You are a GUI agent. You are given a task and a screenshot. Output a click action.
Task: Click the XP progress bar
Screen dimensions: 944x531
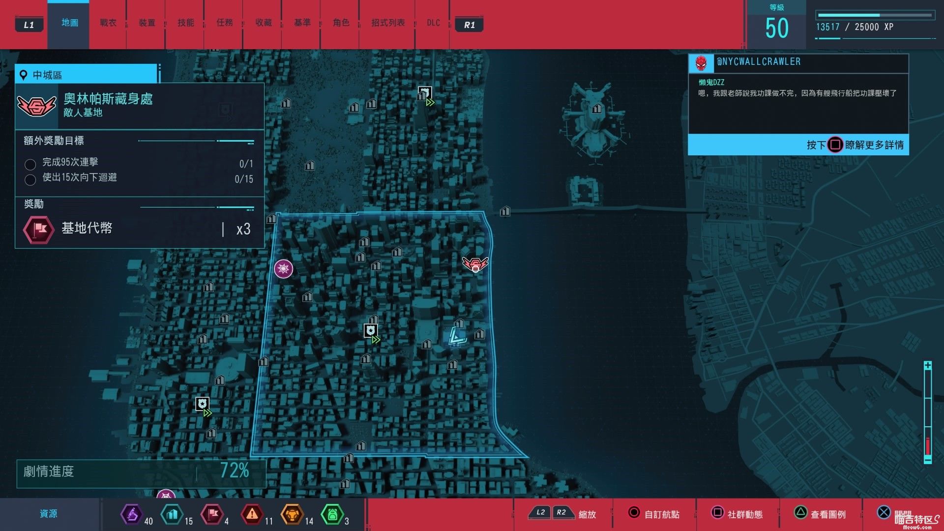coord(874,15)
